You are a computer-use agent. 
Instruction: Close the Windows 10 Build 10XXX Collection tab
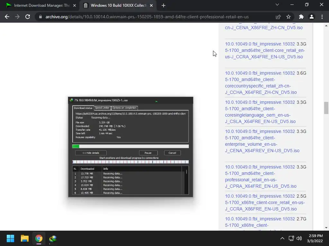[151, 5]
